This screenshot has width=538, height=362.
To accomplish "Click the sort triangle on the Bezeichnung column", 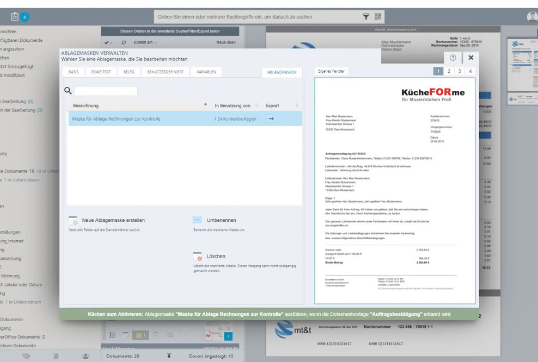I will 205,103.
